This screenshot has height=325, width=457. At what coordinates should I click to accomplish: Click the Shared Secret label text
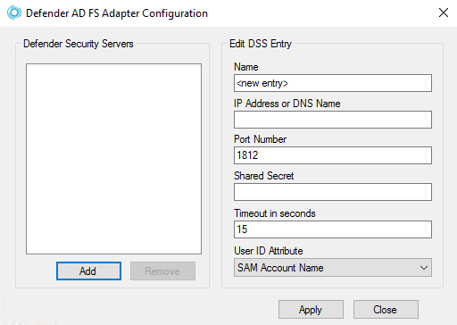(x=263, y=176)
